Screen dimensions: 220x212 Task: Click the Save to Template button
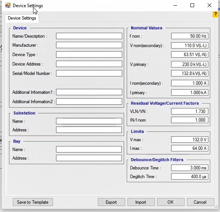tap(33, 202)
